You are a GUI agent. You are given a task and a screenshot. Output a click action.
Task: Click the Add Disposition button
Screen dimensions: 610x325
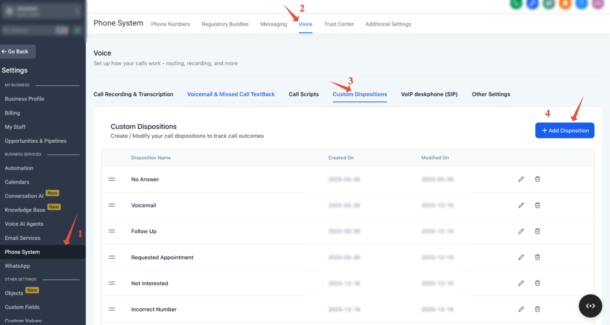pos(565,130)
